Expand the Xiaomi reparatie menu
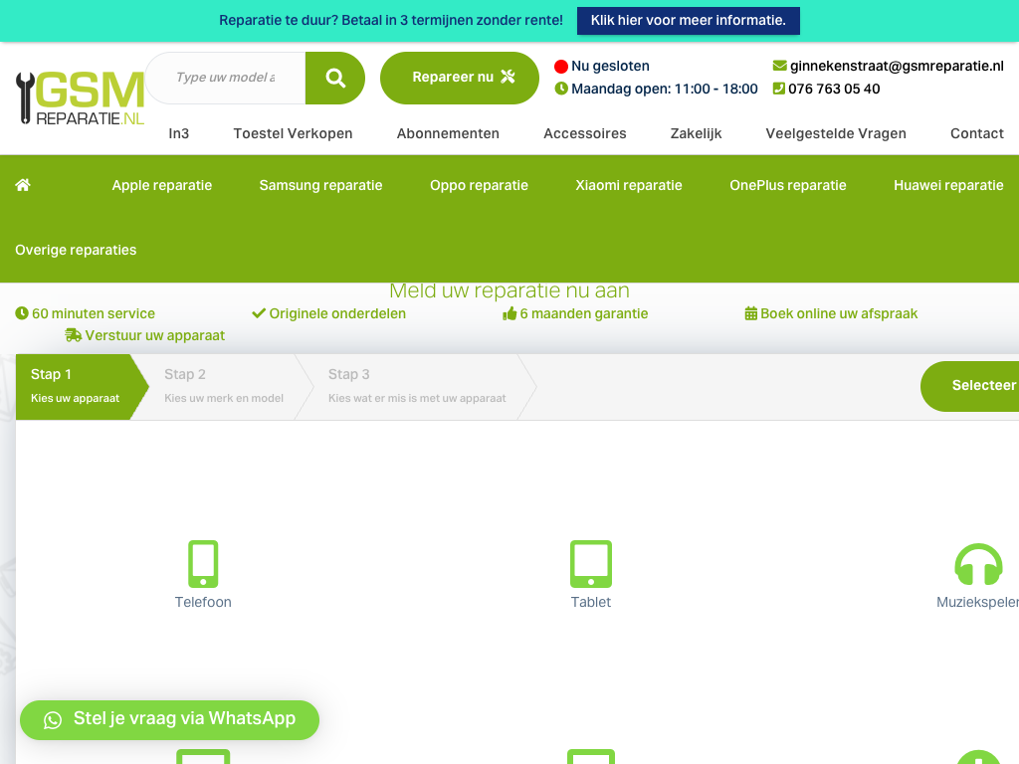 [x=629, y=185]
